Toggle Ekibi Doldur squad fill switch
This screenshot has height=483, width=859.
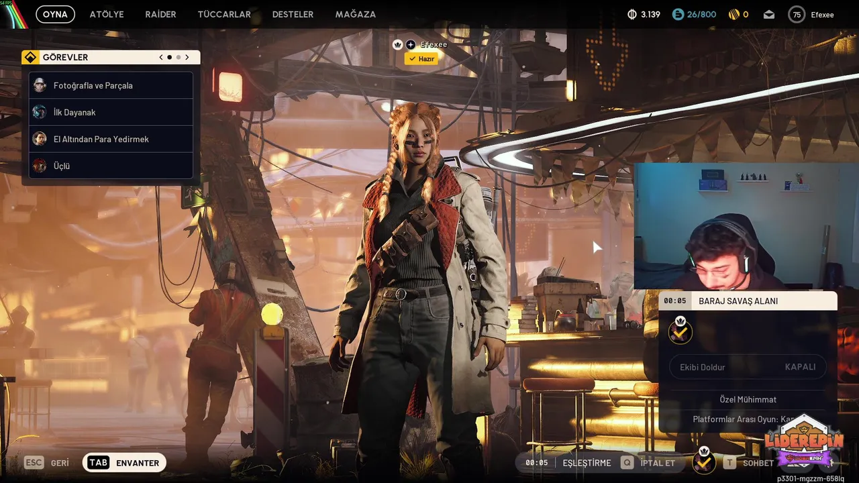coord(748,367)
